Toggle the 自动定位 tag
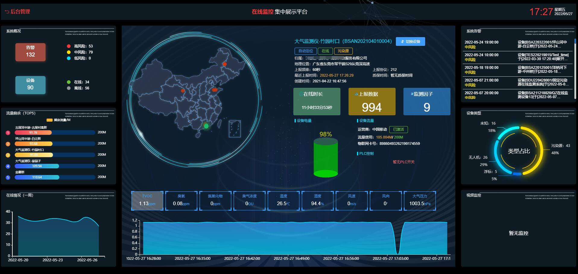 tap(305, 51)
